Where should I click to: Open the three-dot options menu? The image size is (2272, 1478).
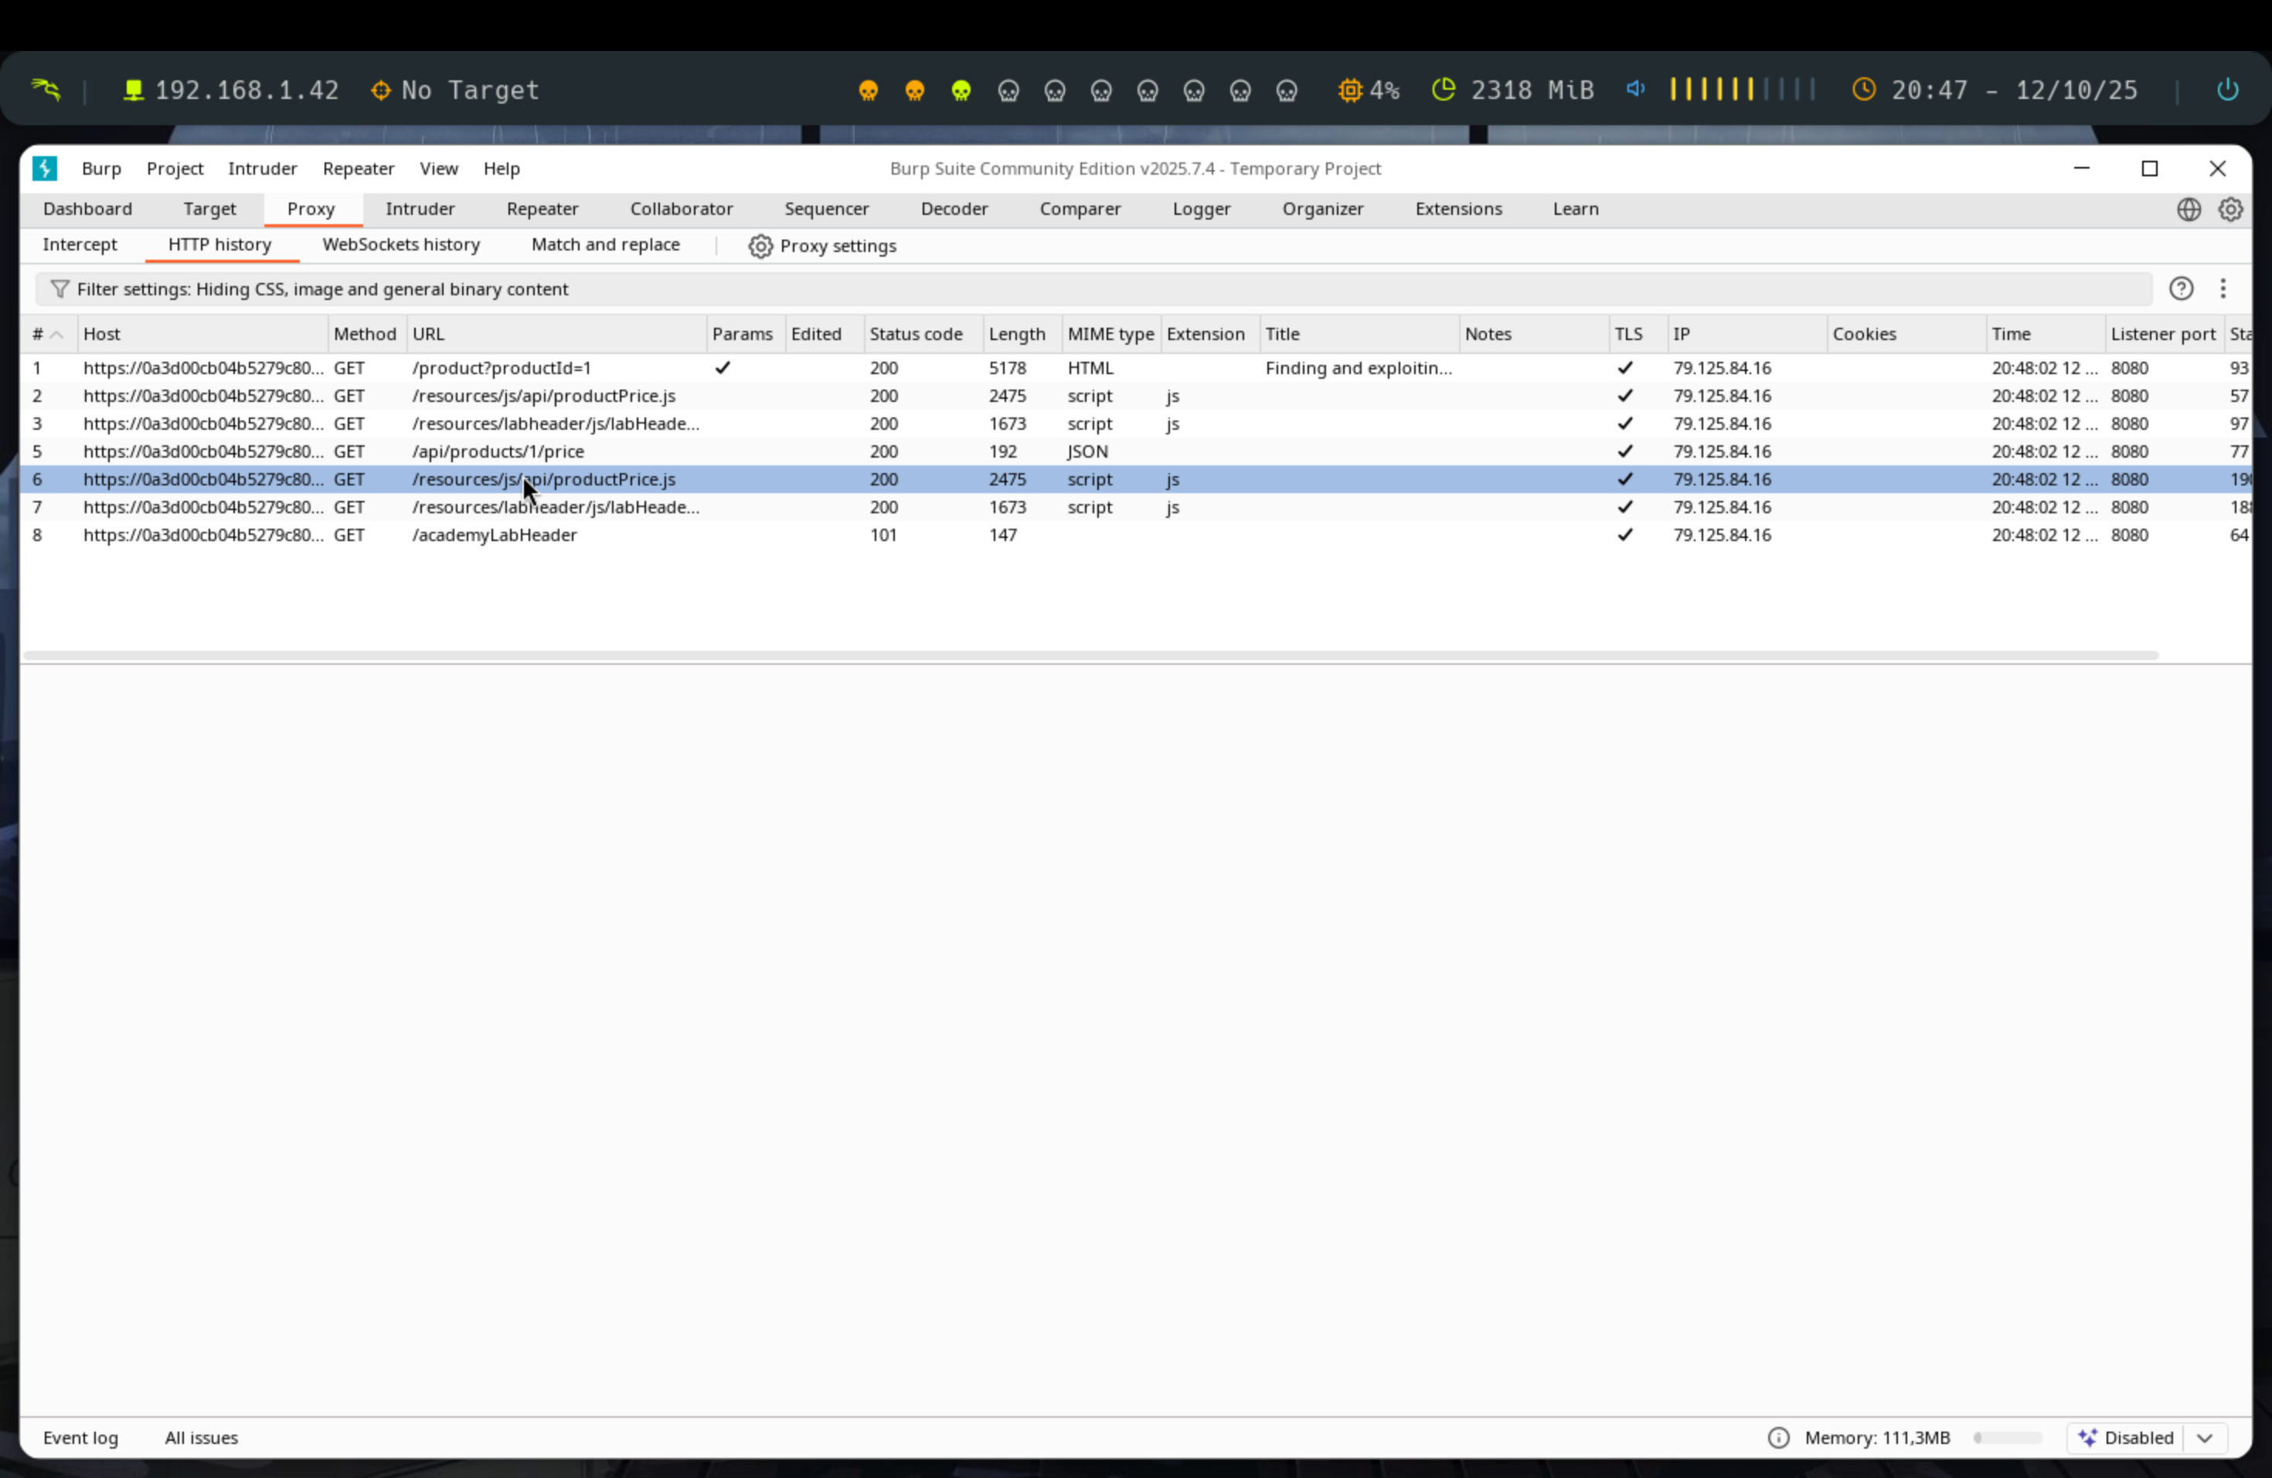click(2223, 289)
